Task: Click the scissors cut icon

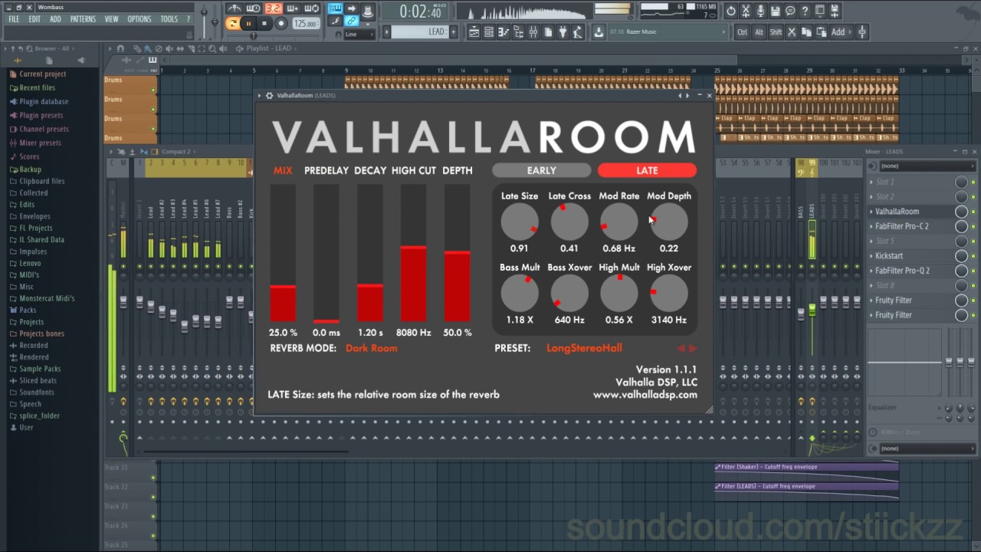Action: [791, 32]
